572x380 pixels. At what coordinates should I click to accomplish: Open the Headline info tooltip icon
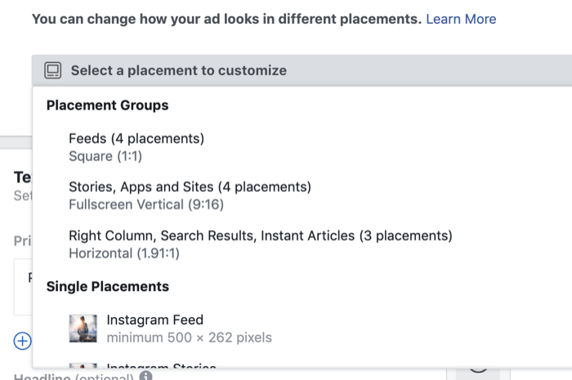point(145,375)
